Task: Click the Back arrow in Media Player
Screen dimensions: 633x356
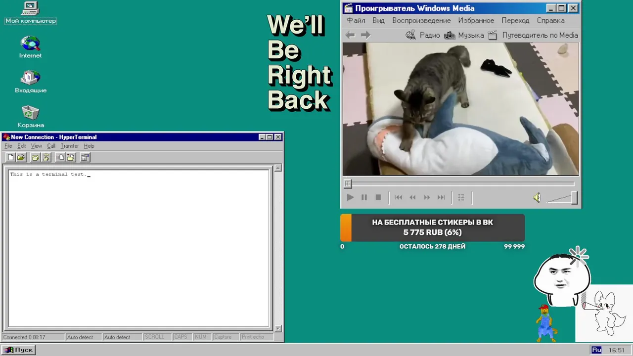Action: (x=350, y=35)
